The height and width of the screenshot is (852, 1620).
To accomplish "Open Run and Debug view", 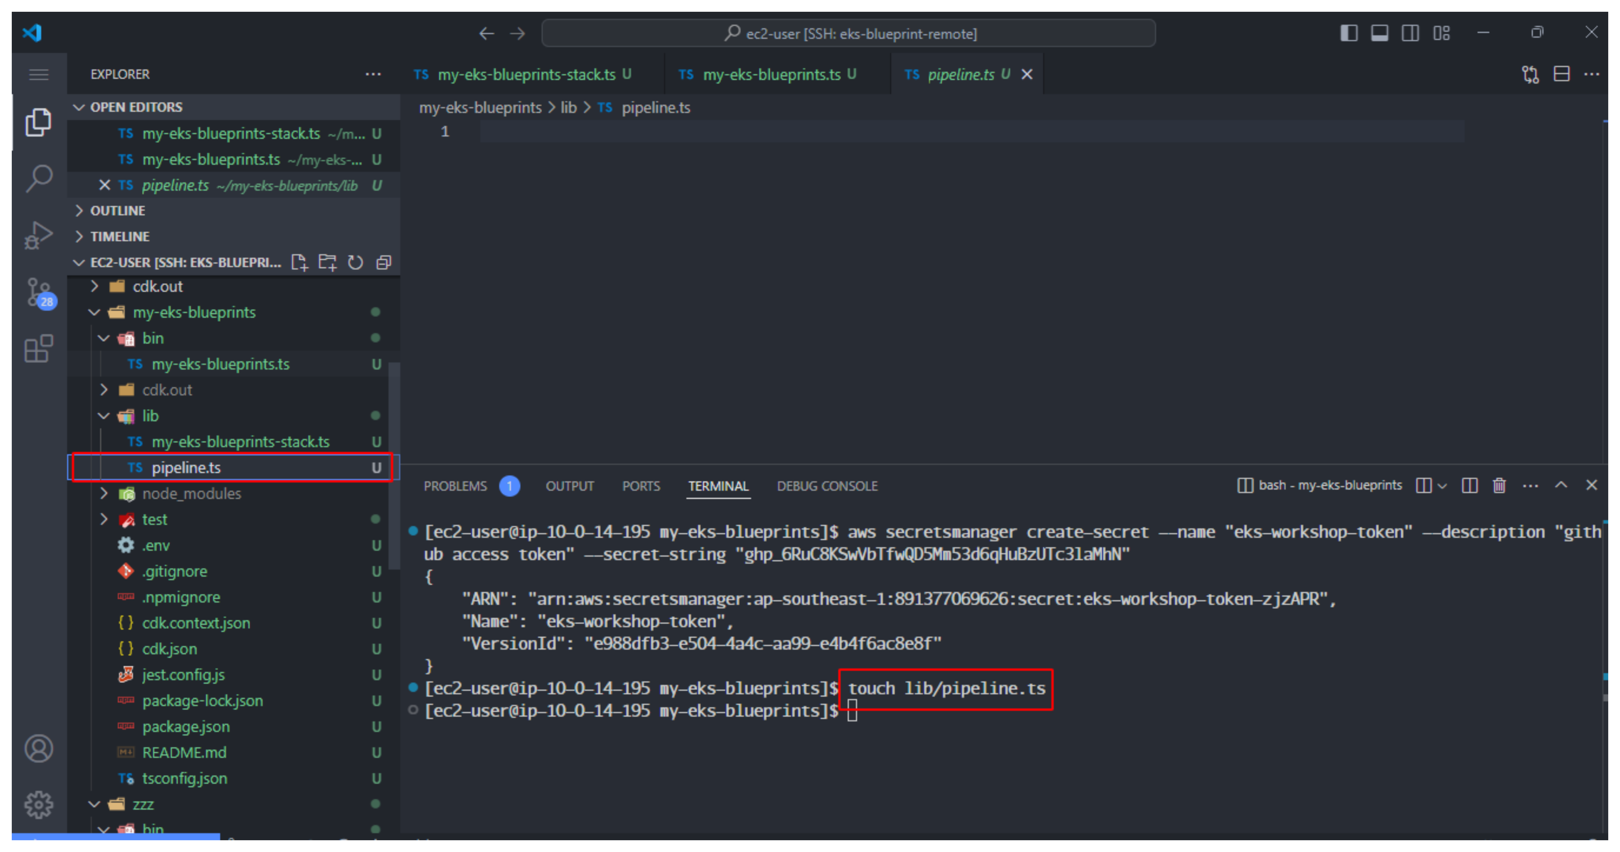I will [x=38, y=235].
